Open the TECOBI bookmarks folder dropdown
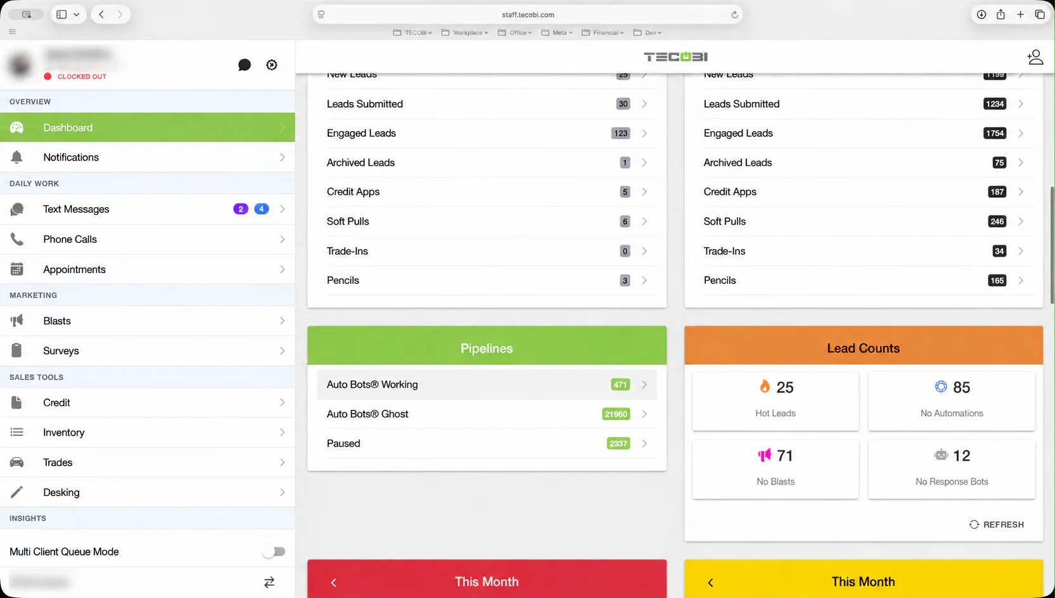This screenshot has height=598, width=1055. [412, 33]
